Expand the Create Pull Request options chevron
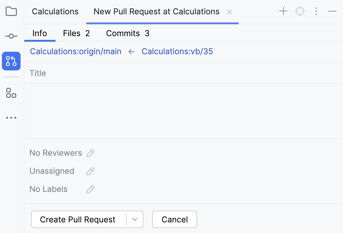 [x=135, y=219]
